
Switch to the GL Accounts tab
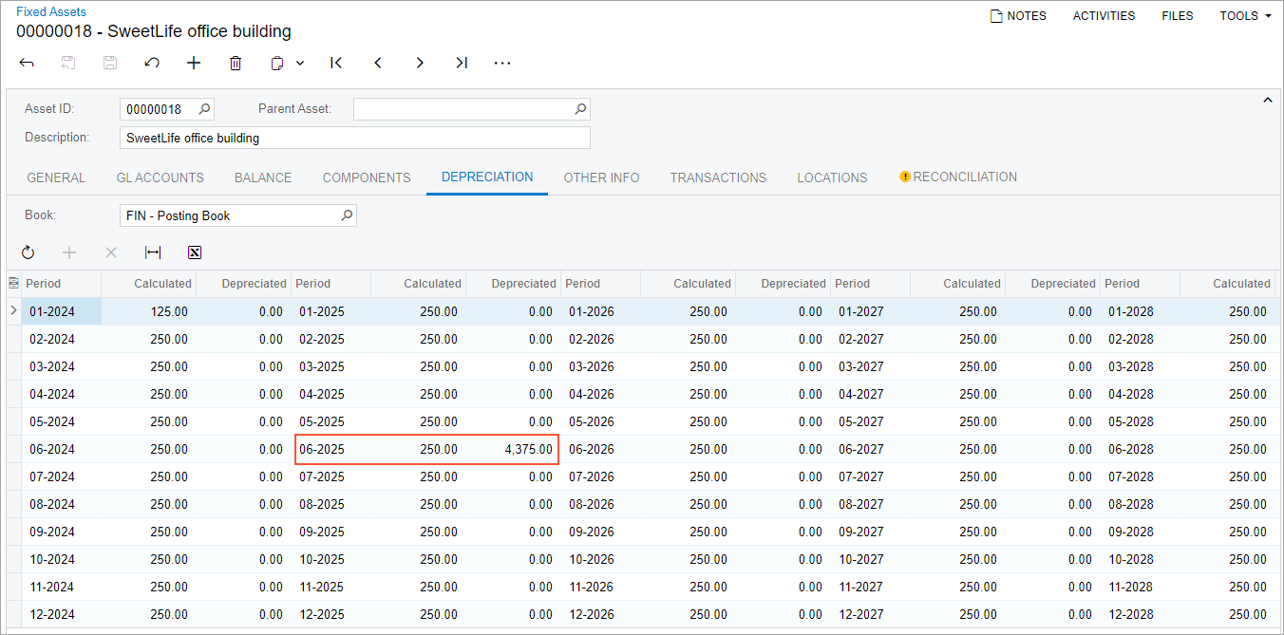pos(160,177)
